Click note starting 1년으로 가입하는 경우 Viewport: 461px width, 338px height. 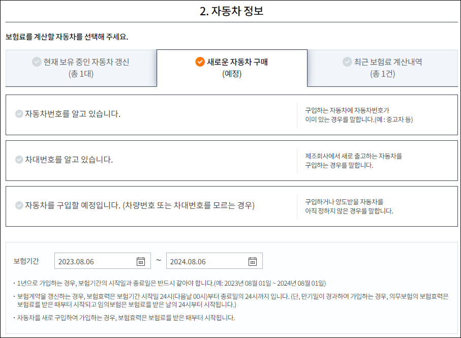pos(171,283)
